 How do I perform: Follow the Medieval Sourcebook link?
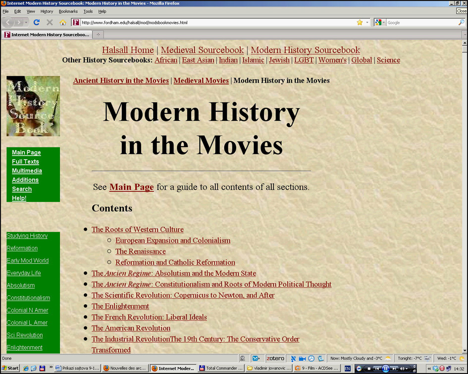pos(202,50)
